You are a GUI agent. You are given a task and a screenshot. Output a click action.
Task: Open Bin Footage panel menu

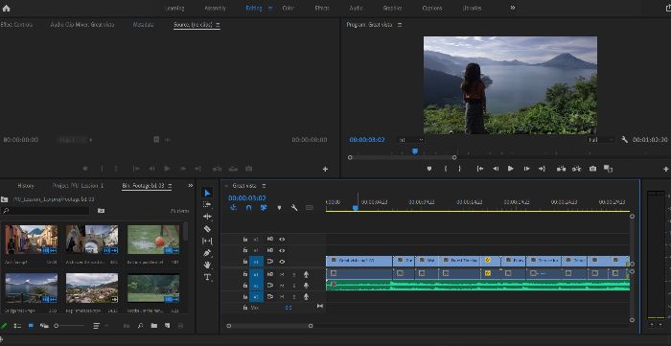[x=170, y=186]
